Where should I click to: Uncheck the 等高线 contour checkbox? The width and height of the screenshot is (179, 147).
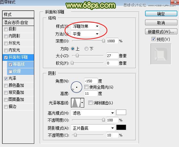pos(10,65)
